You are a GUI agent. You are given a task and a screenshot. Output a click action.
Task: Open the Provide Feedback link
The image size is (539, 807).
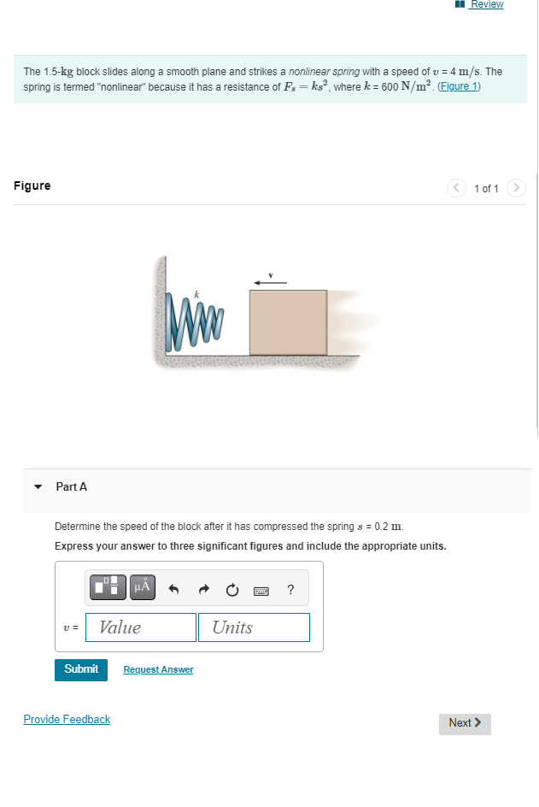[67, 719]
